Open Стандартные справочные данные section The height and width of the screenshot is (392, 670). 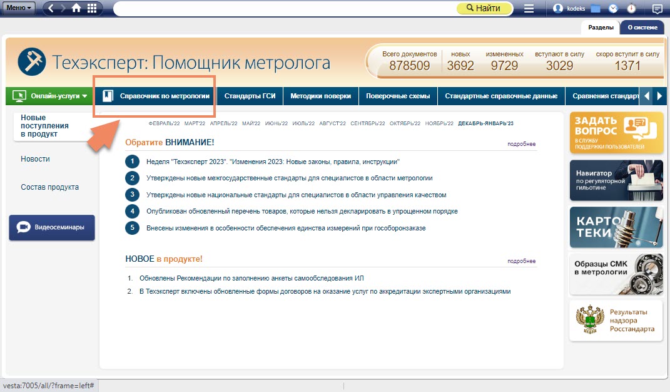click(501, 96)
